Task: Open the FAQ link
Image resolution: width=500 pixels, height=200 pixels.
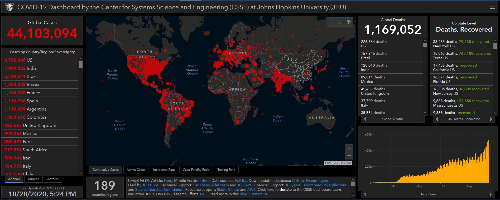Action: pos(204,194)
